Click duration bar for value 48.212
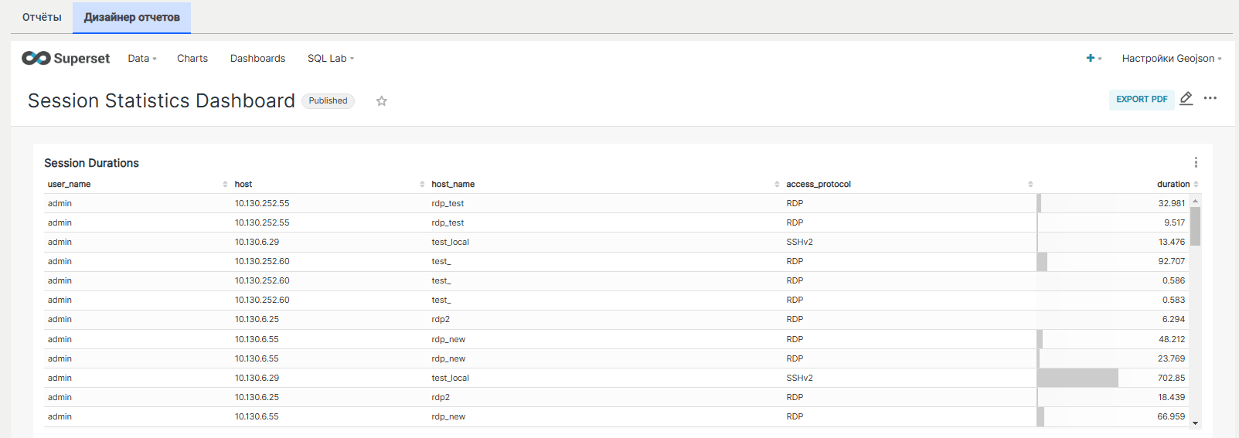Image resolution: width=1239 pixels, height=438 pixels. pos(1040,339)
